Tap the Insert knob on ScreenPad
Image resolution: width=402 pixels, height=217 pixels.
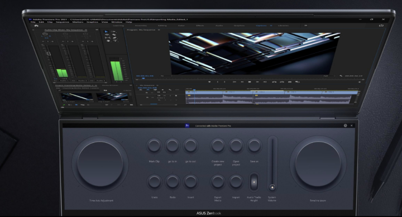coord(190,182)
